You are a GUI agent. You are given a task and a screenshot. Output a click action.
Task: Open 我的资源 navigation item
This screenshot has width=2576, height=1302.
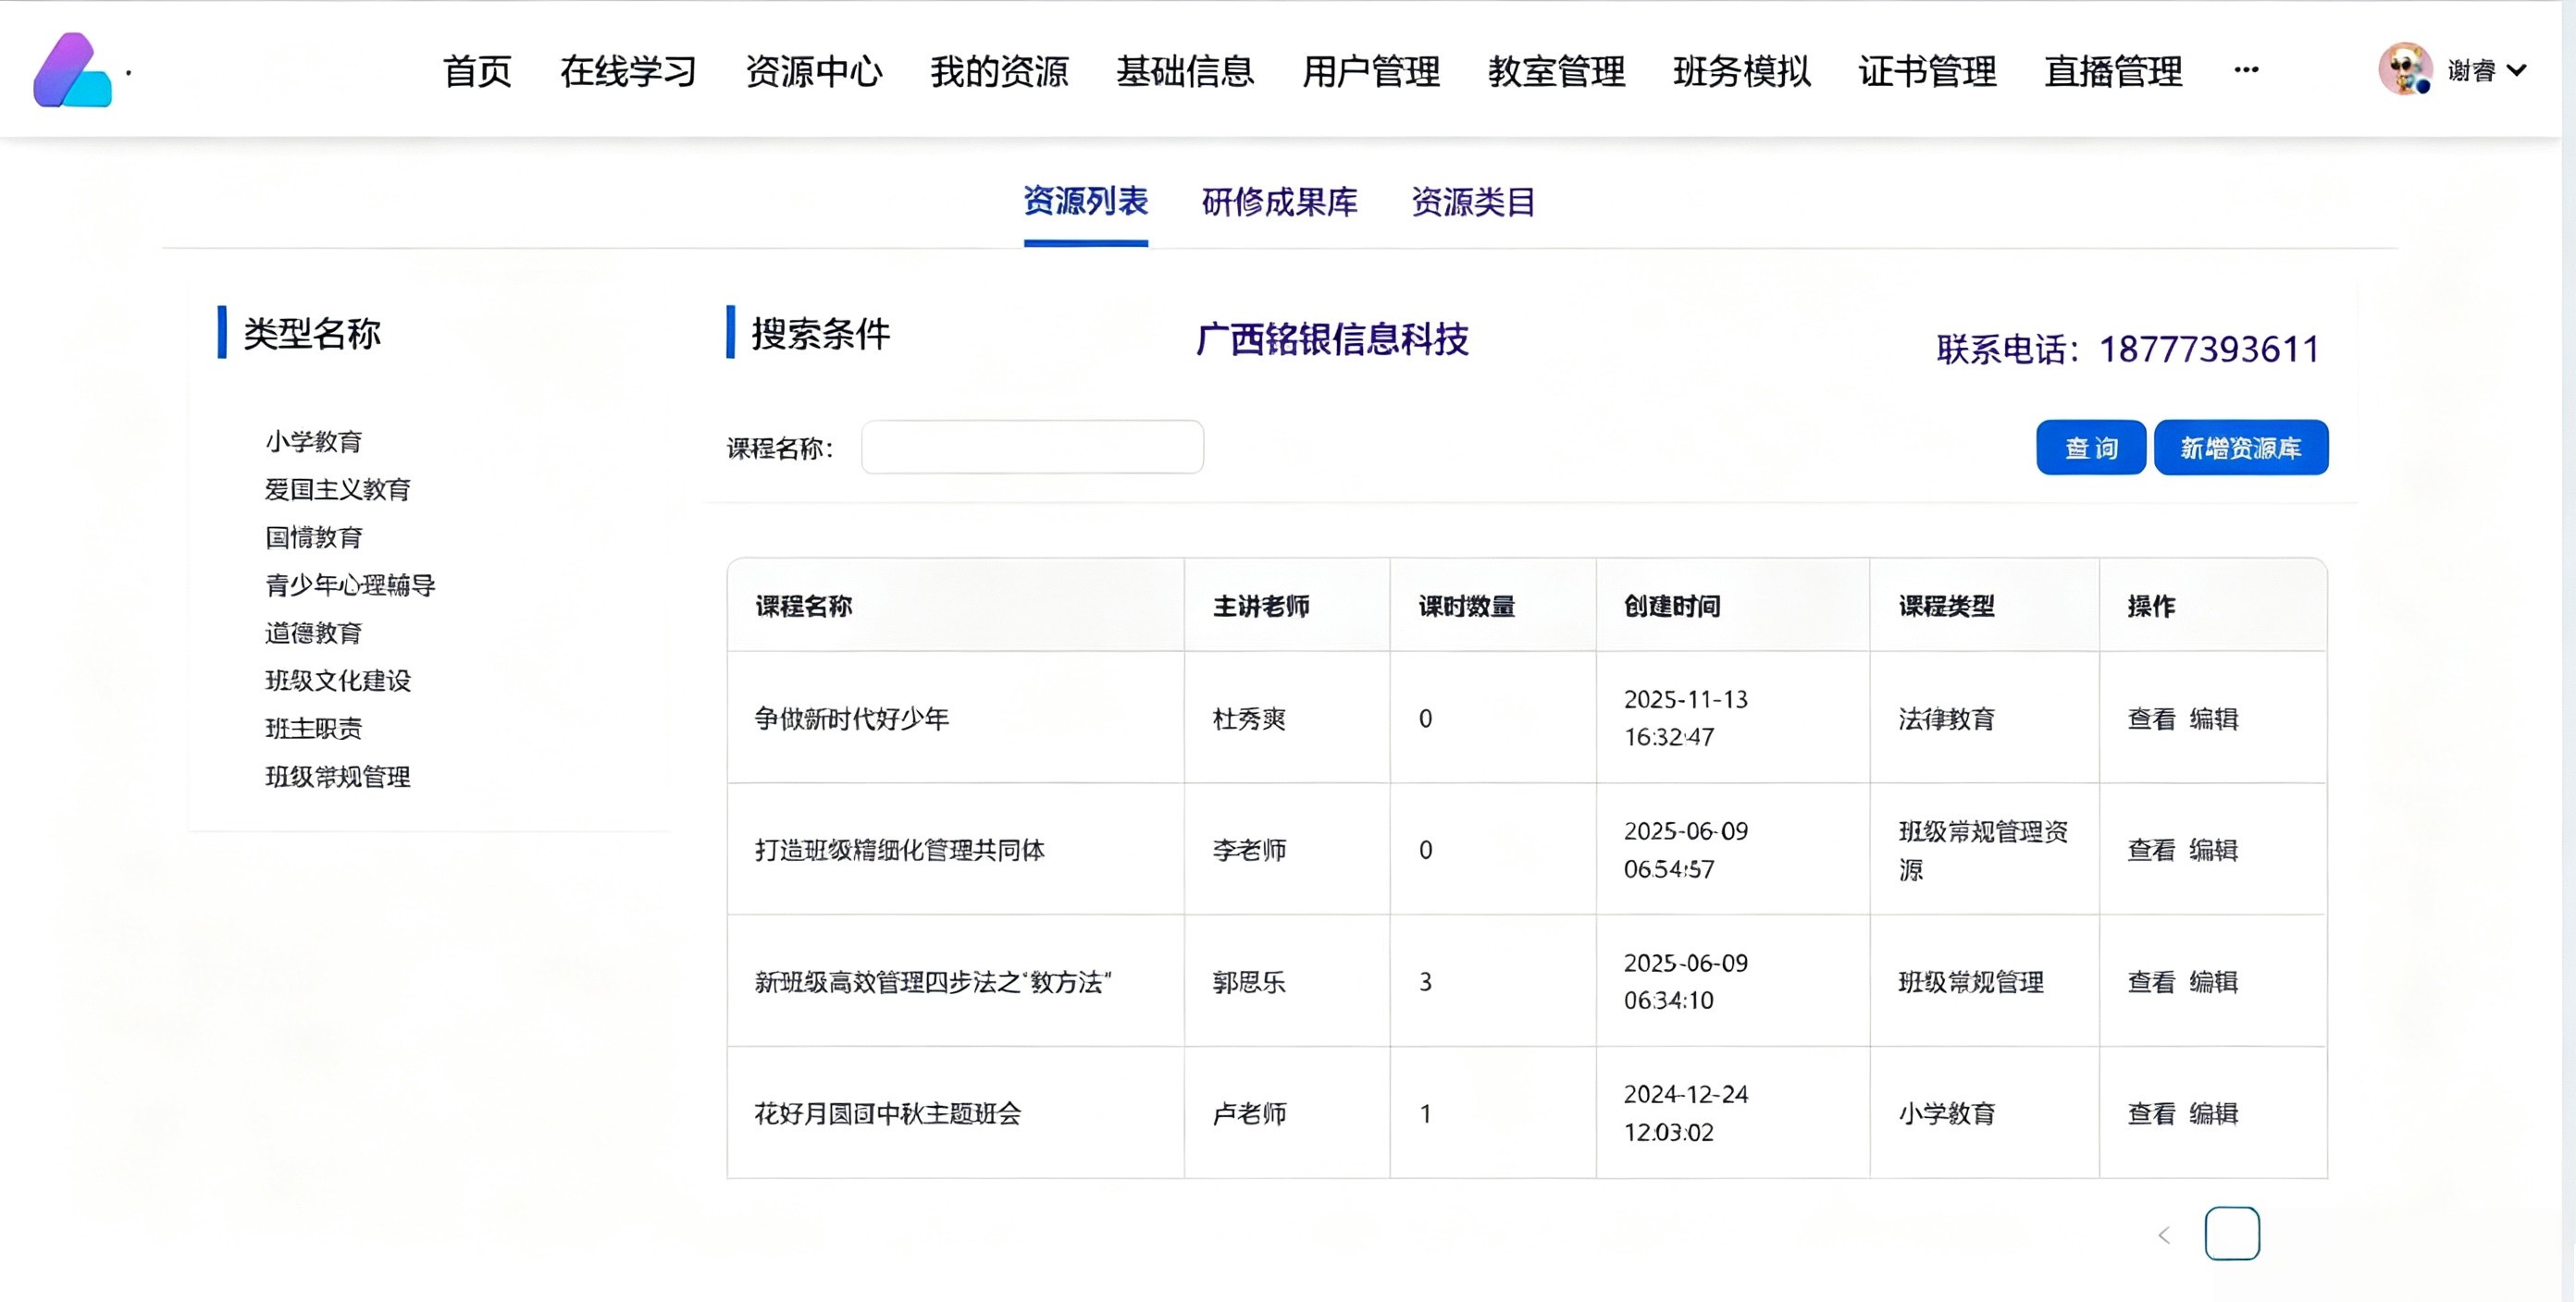click(x=999, y=71)
